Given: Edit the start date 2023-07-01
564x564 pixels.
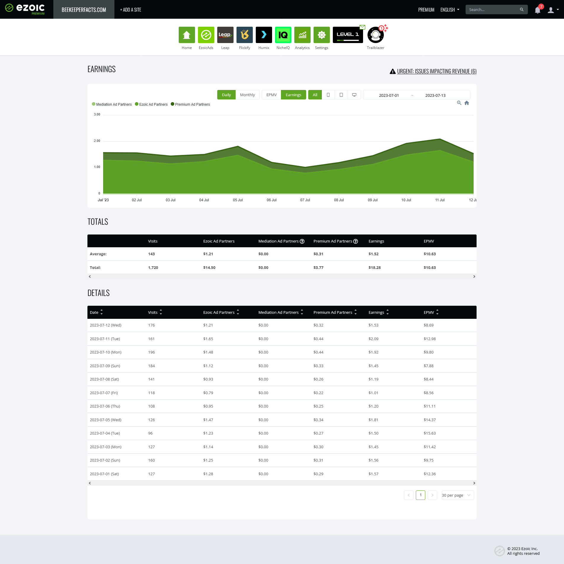Looking at the screenshot, I should tap(389, 95).
